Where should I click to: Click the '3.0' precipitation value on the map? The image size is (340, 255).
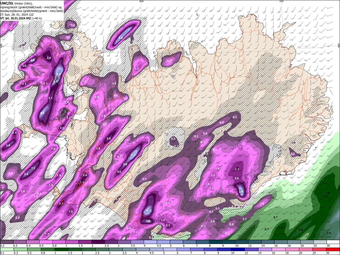point(24,66)
